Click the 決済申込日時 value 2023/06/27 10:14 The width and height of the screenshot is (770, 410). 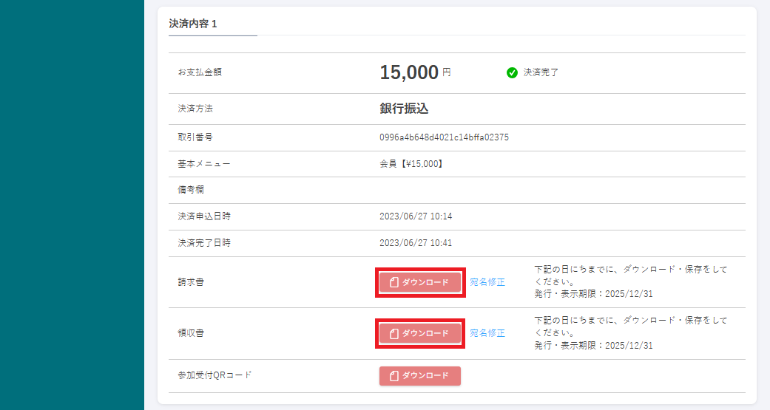pyautogui.click(x=416, y=216)
